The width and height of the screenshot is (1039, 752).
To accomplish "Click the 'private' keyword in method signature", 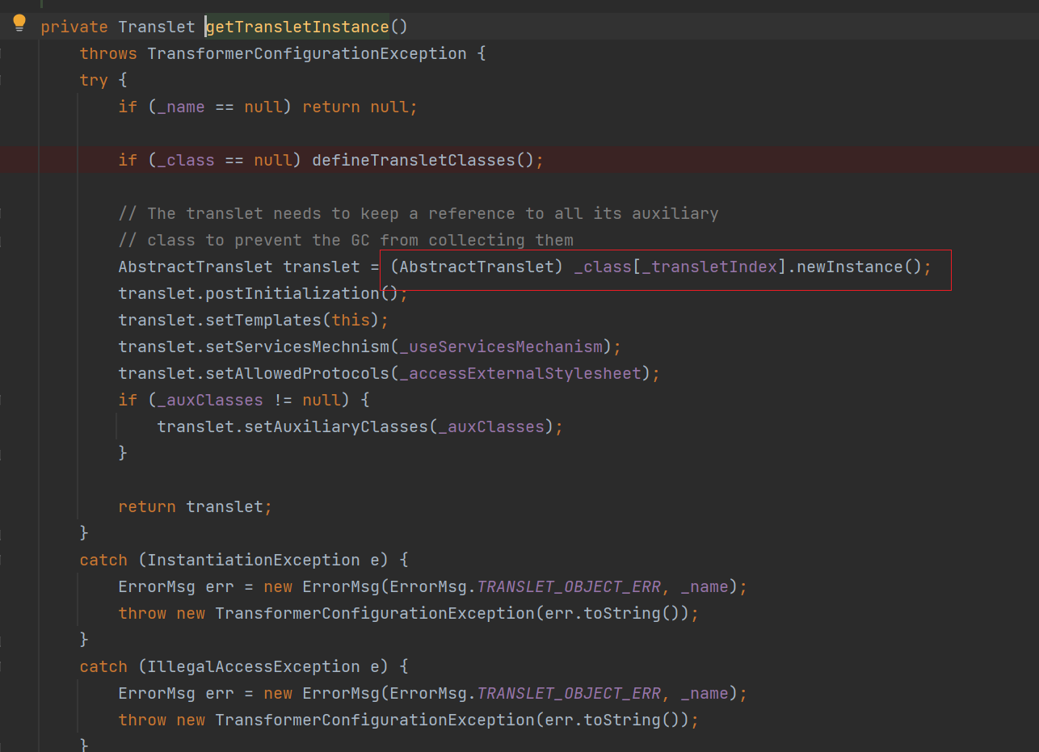I will pos(74,27).
